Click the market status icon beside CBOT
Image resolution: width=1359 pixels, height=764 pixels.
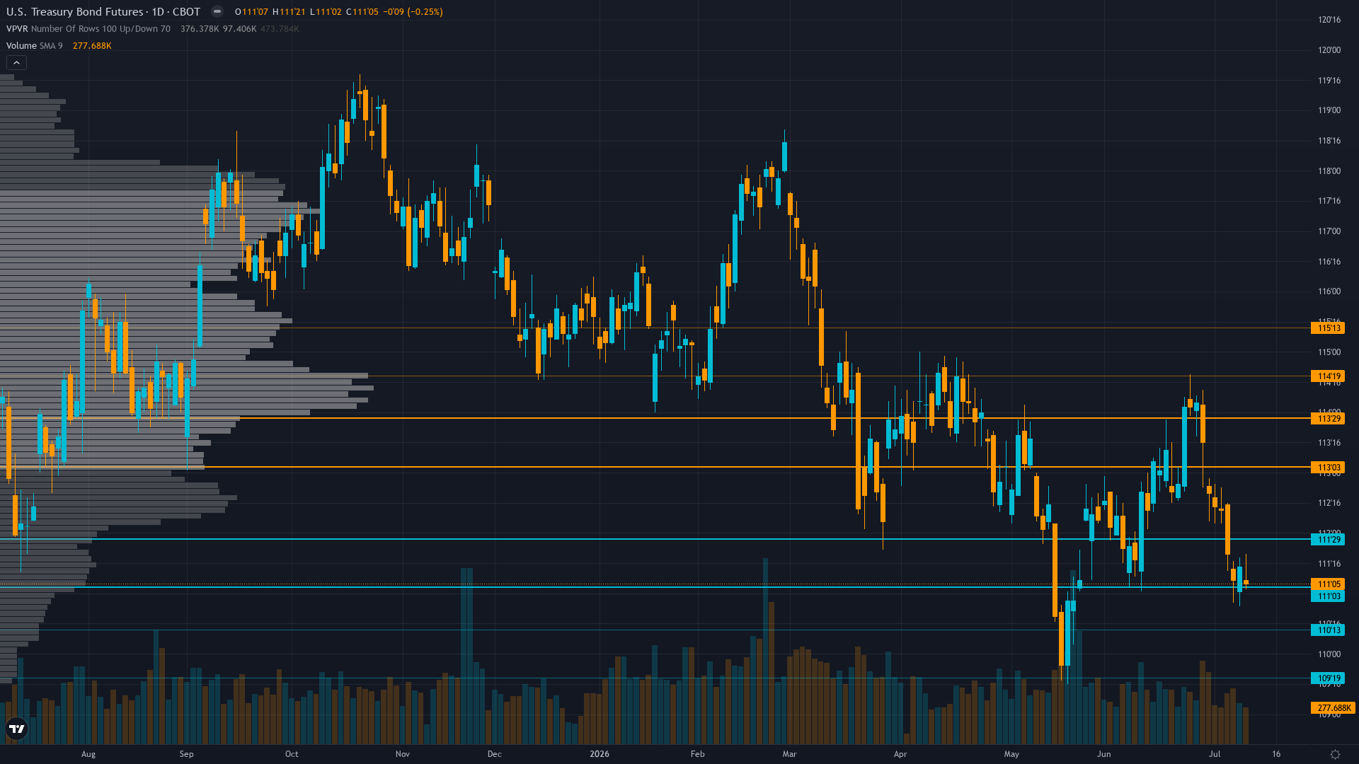coord(217,12)
